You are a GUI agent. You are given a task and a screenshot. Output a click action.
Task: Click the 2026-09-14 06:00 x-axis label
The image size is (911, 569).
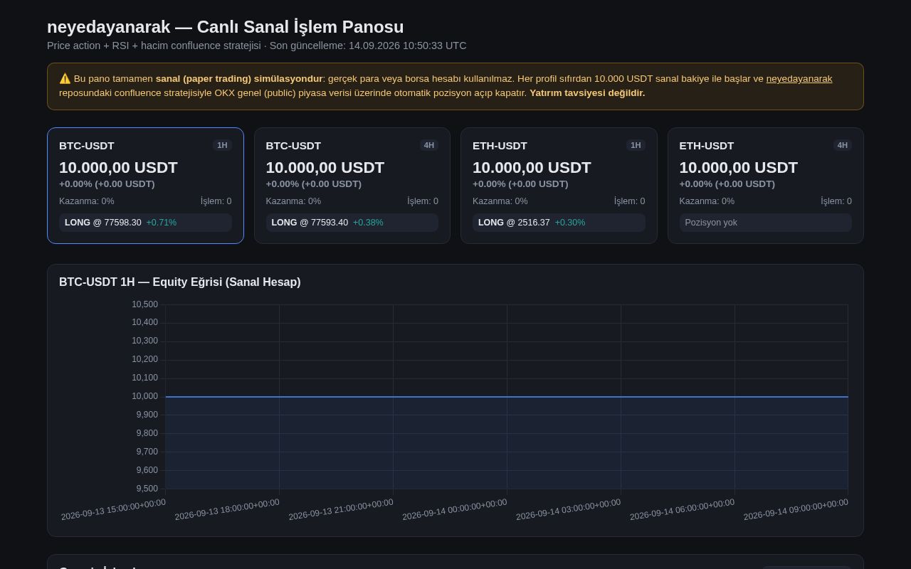point(683,509)
